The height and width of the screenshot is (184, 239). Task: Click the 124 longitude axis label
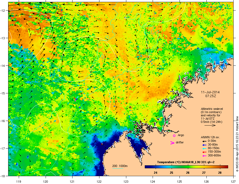[153, 181]
